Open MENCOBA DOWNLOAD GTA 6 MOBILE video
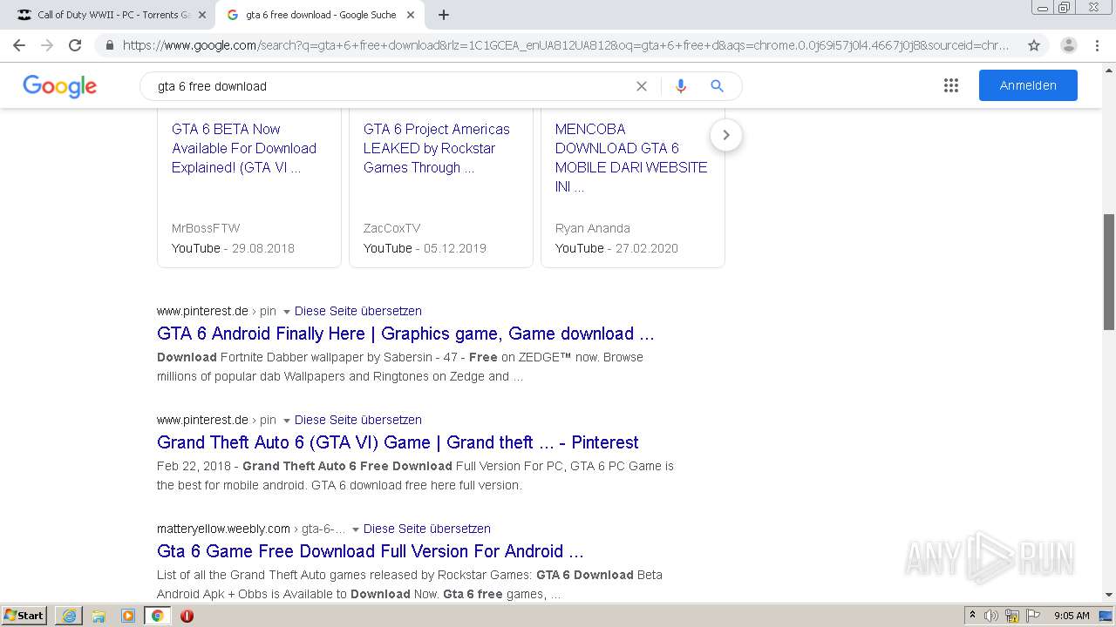The height and width of the screenshot is (627, 1116). 631,158
